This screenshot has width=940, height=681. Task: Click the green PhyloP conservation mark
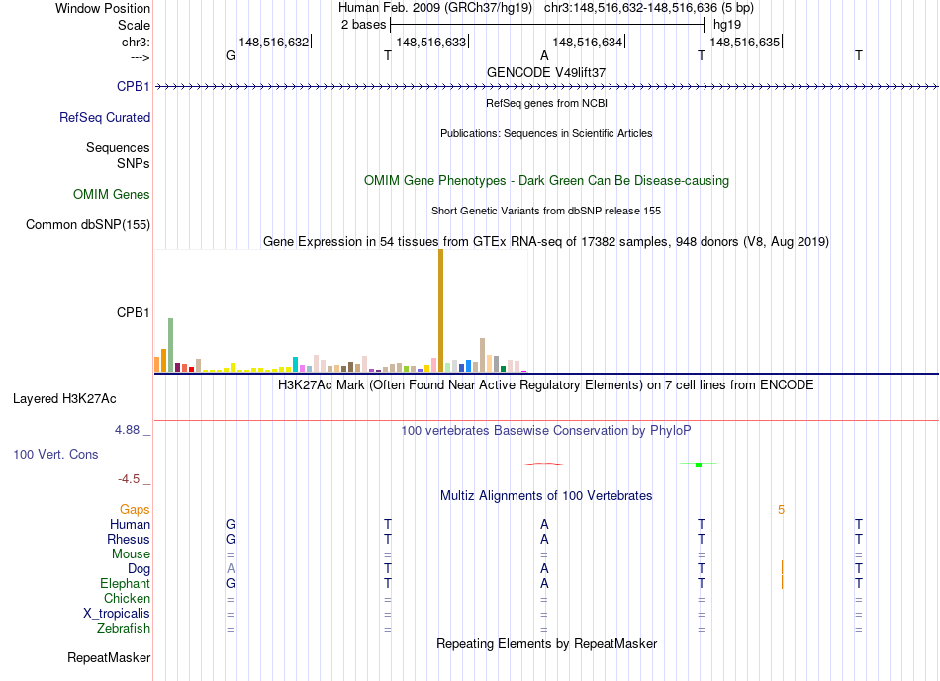699,464
